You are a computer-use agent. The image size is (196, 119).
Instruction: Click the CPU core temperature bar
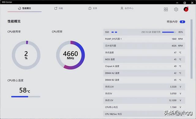pos(26,97)
